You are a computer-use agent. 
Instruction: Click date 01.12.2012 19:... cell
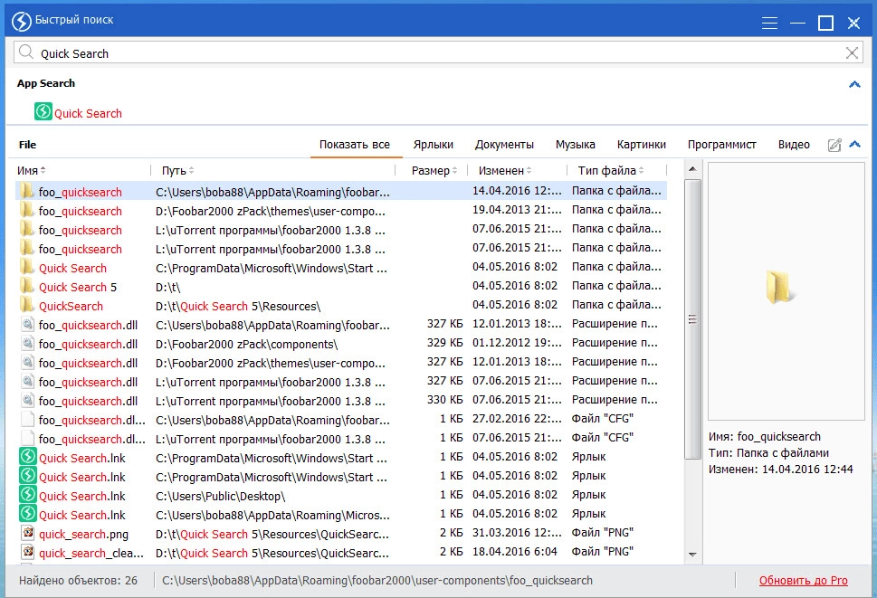click(x=517, y=343)
